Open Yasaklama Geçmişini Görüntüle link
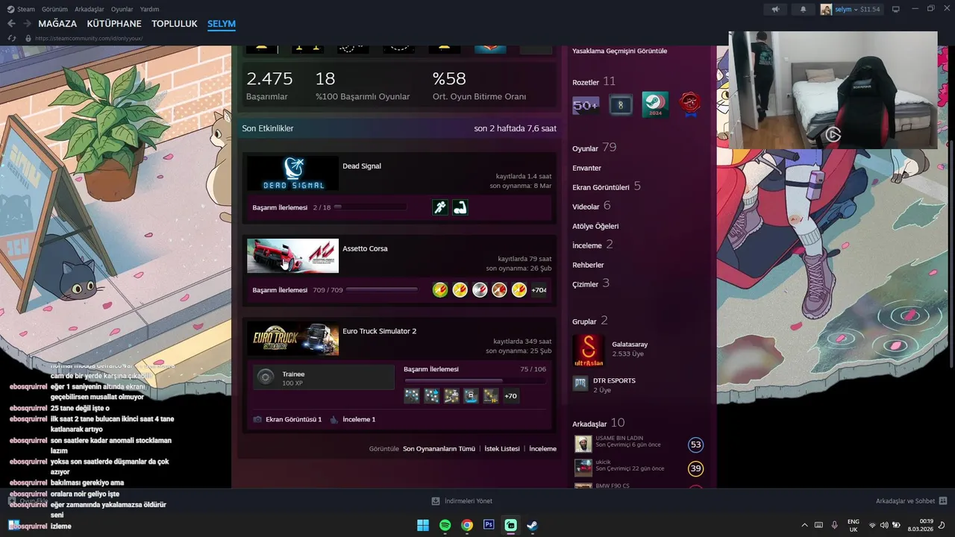955x537 pixels. click(619, 51)
